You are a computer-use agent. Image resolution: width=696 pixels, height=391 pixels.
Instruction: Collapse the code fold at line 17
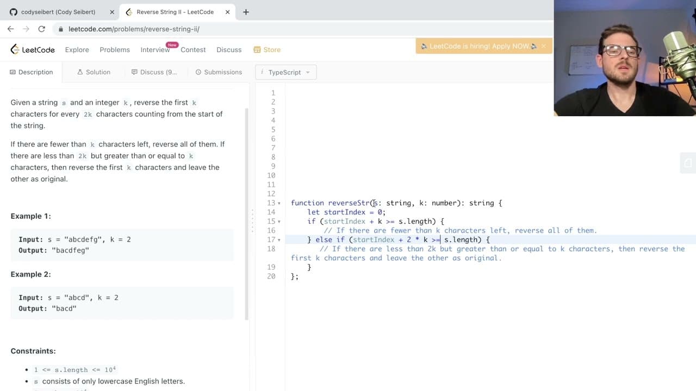[279, 240]
